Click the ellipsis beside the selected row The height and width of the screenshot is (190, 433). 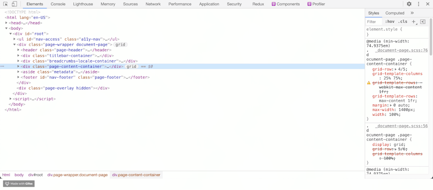(2, 67)
